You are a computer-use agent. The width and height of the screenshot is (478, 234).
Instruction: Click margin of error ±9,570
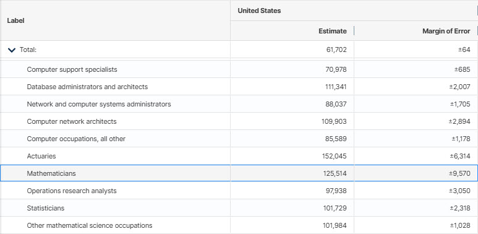(459, 173)
